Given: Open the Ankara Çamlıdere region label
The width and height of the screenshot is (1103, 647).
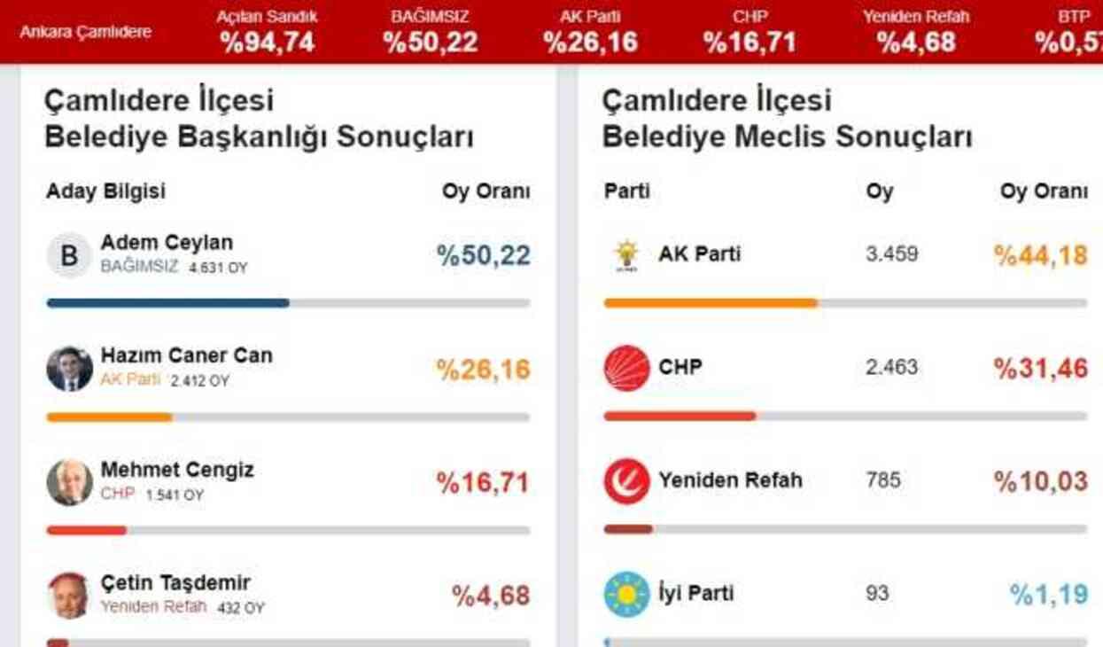Looking at the screenshot, I should 82,31.
